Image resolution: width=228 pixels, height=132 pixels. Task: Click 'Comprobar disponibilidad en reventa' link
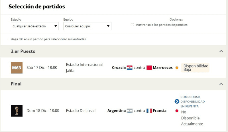192,101
